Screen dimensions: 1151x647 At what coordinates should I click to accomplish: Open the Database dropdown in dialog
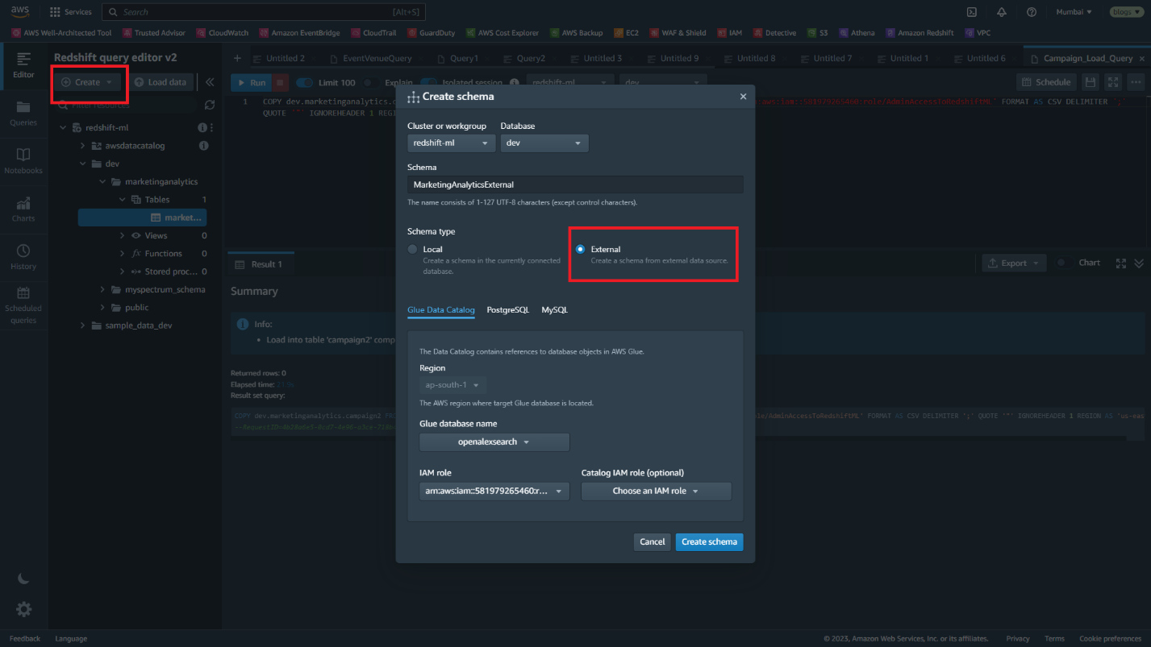(544, 143)
